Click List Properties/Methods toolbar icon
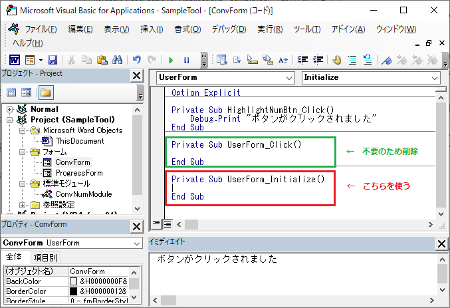The image size is (450, 308). pyautogui.click(x=222, y=60)
